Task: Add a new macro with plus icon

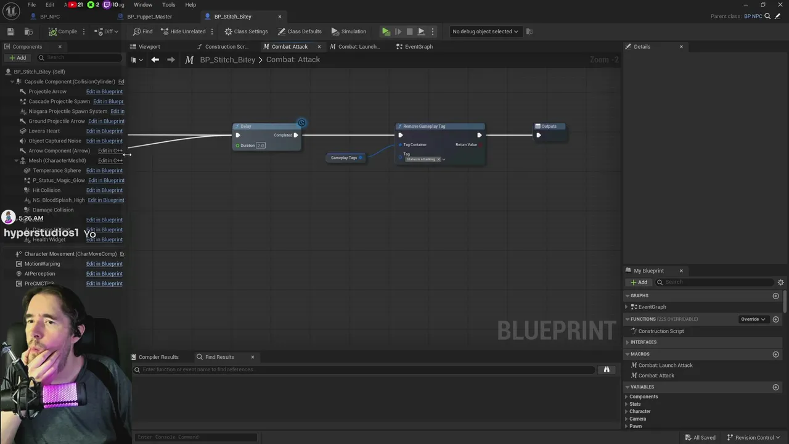Action: pyautogui.click(x=776, y=355)
